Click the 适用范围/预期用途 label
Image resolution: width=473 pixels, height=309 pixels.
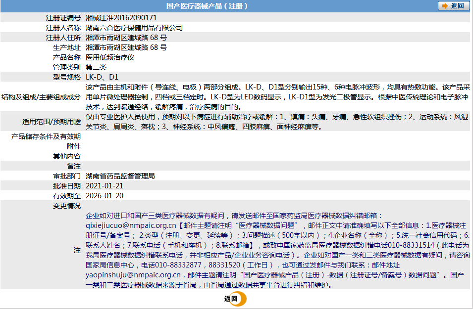point(52,122)
